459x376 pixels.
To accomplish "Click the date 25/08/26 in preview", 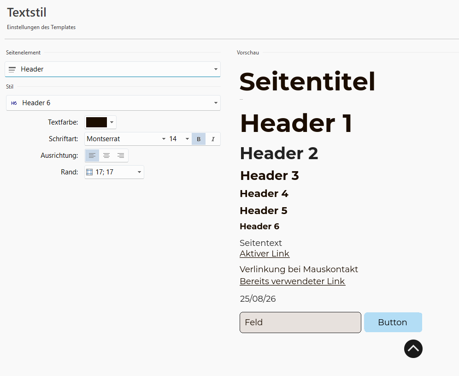I will [x=258, y=298].
